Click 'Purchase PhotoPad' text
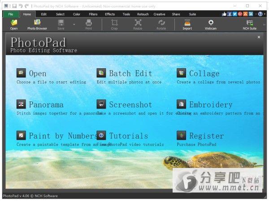269x201 pixels. (x=197, y=144)
